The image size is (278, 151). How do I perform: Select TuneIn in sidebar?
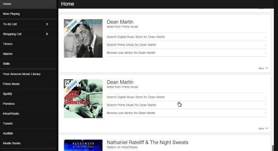(x=28, y=124)
